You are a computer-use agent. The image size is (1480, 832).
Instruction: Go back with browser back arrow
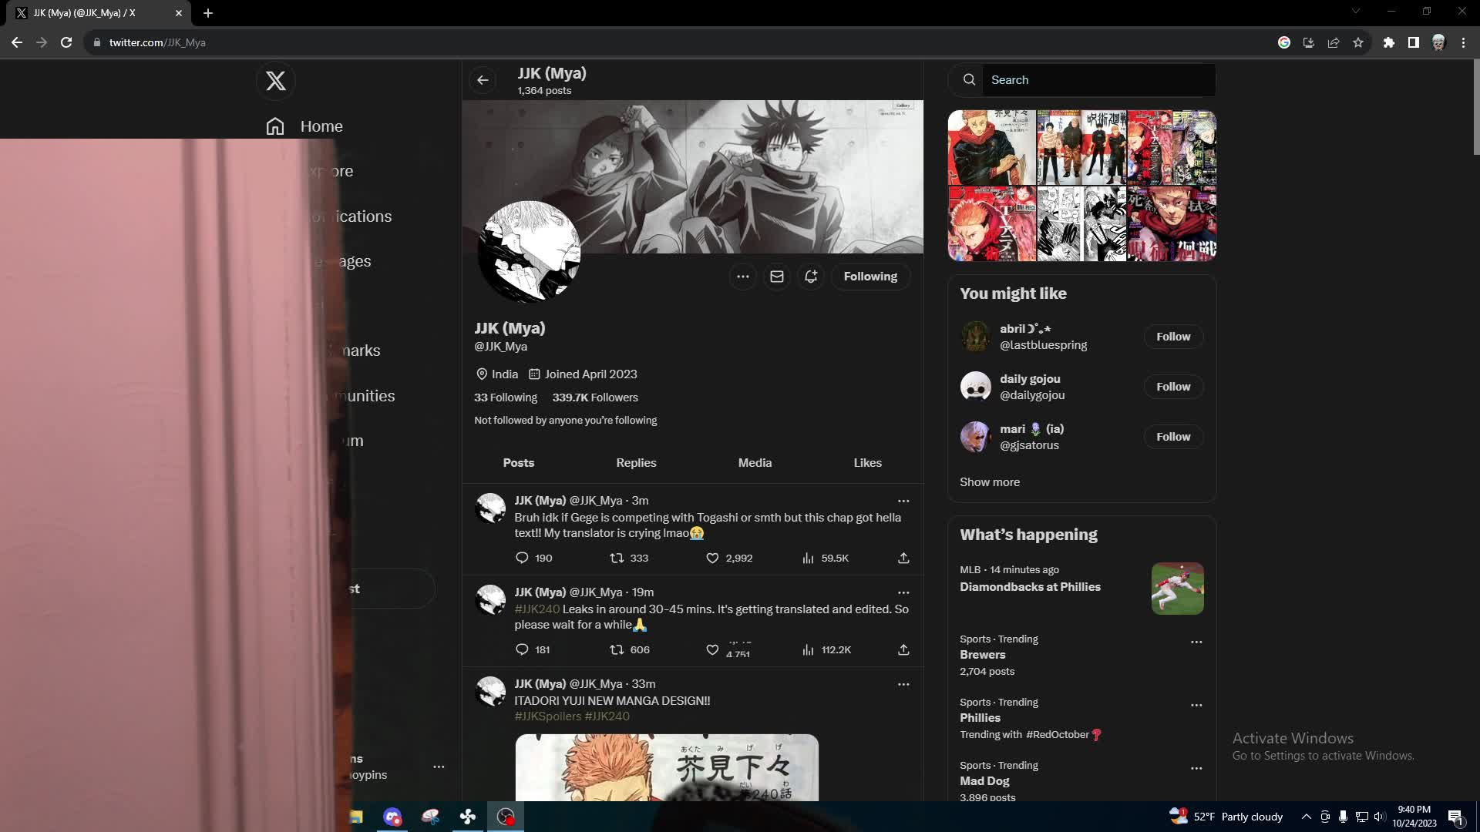[x=17, y=42]
